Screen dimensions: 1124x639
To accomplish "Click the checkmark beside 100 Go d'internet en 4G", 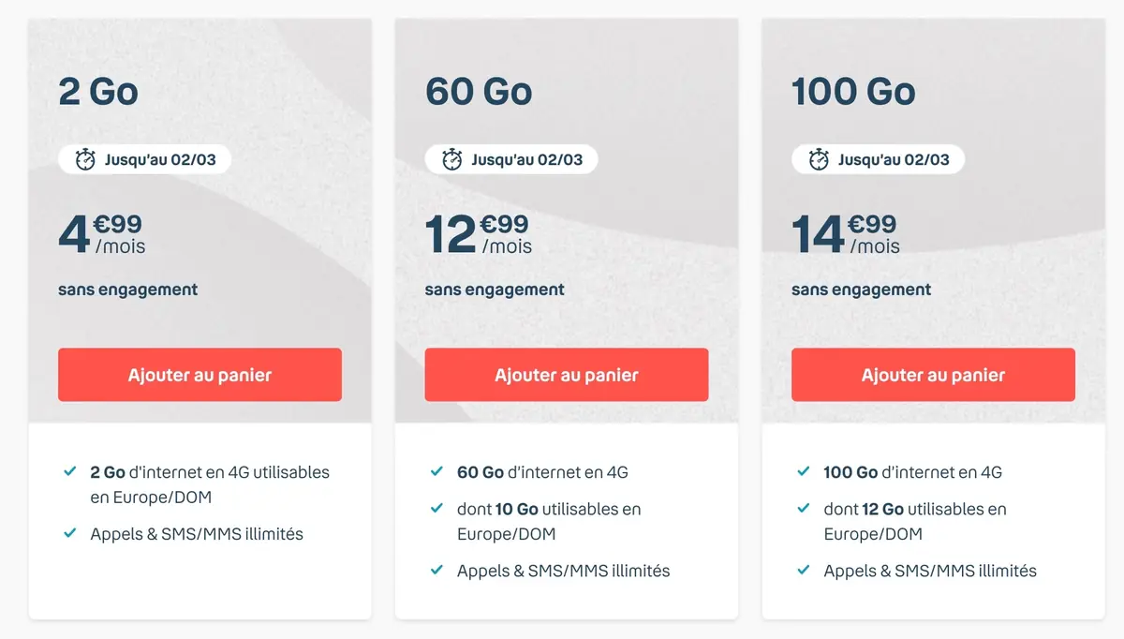I will (804, 472).
